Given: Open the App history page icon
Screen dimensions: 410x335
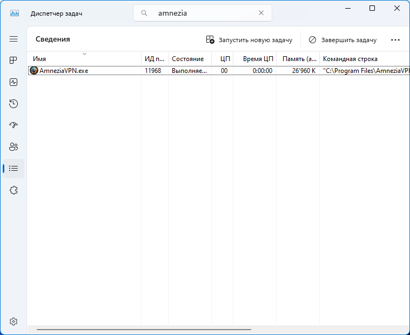Looking at the screenshot, I should pos(14,104).
